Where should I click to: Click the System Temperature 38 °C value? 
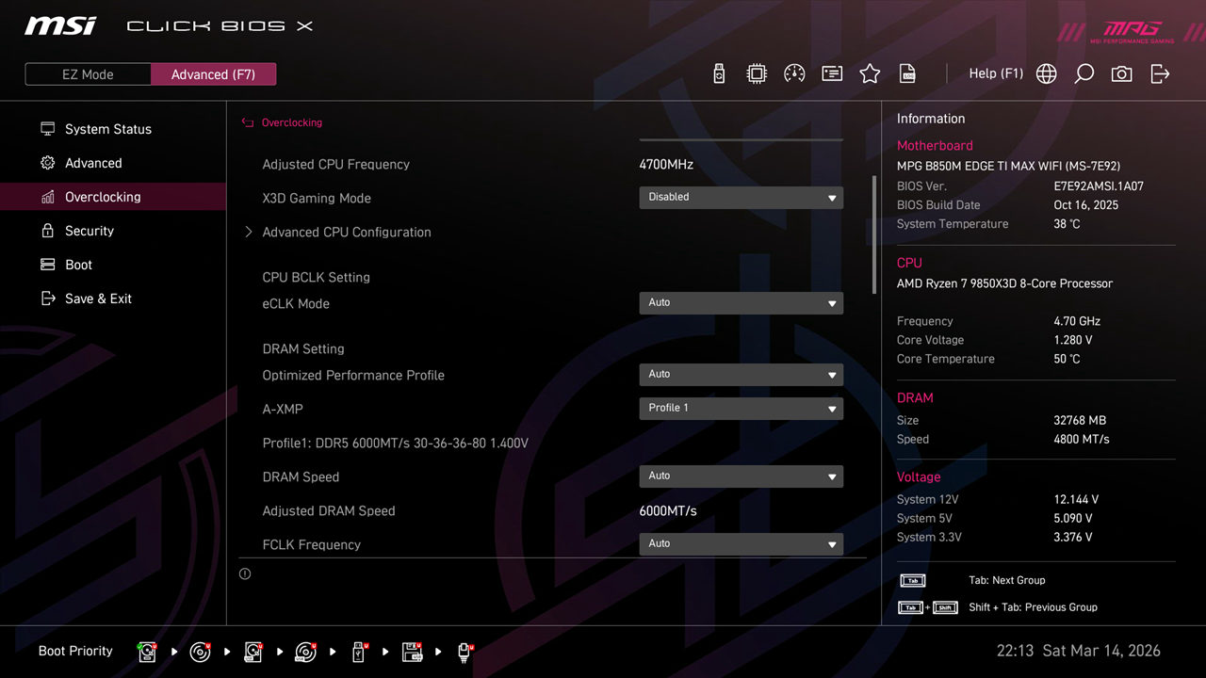coord(1067,224)
